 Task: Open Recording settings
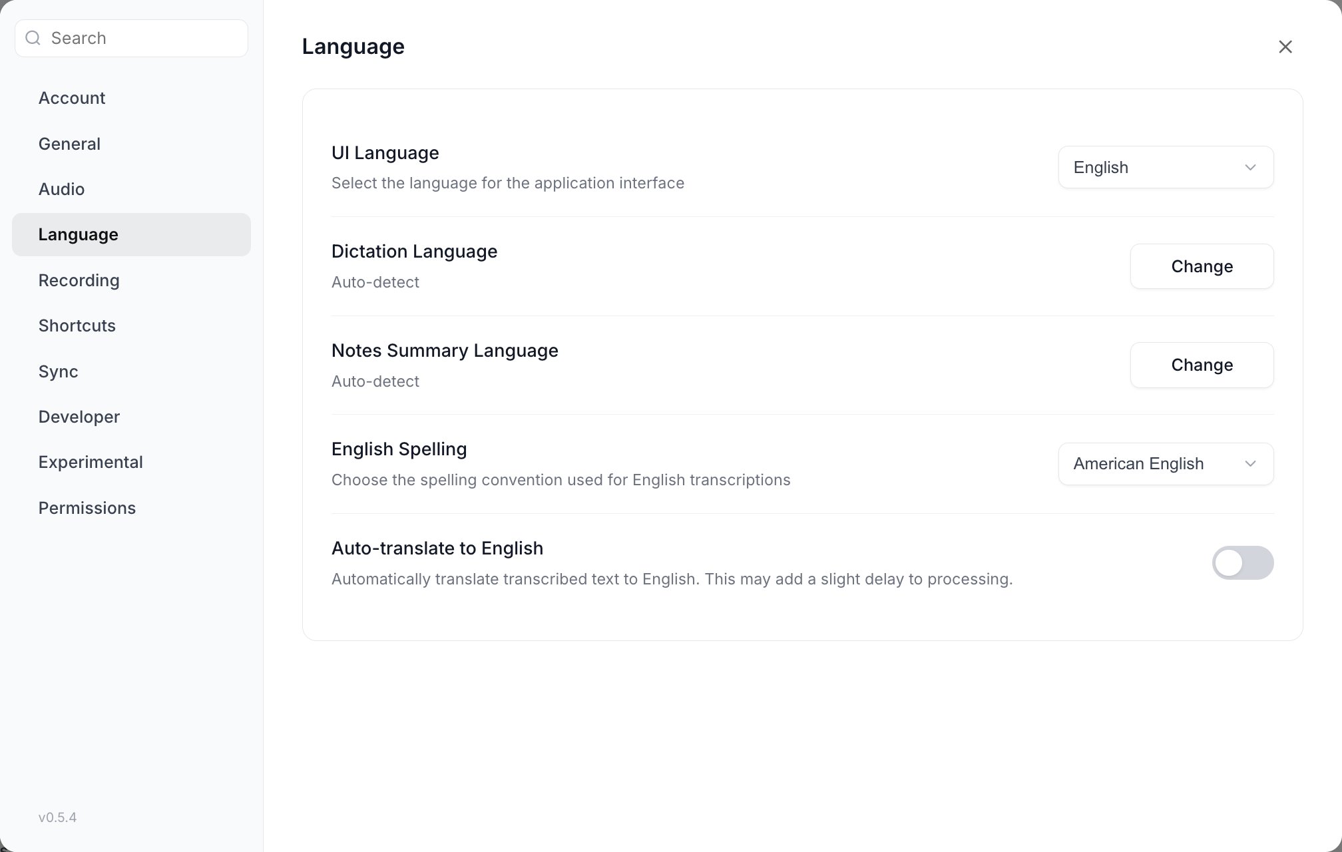pos(131,280)
